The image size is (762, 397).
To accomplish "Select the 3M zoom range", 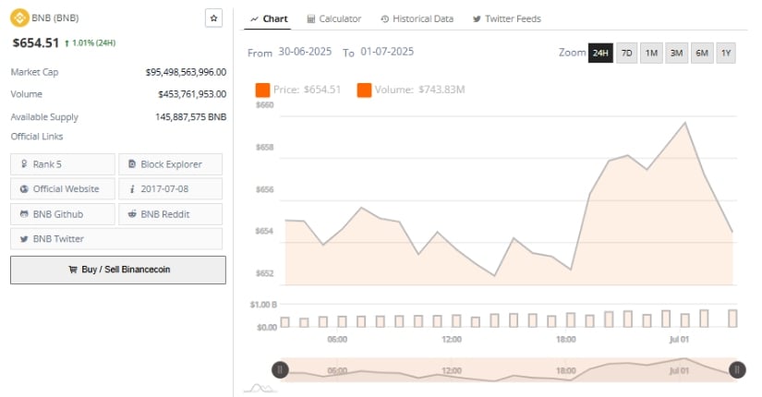I will pos(676,53).
